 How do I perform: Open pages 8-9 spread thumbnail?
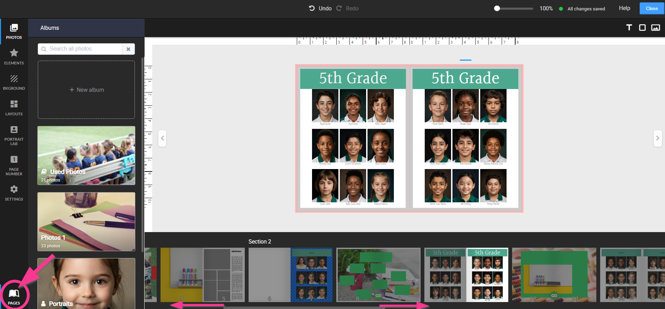(x=378, y=275)
